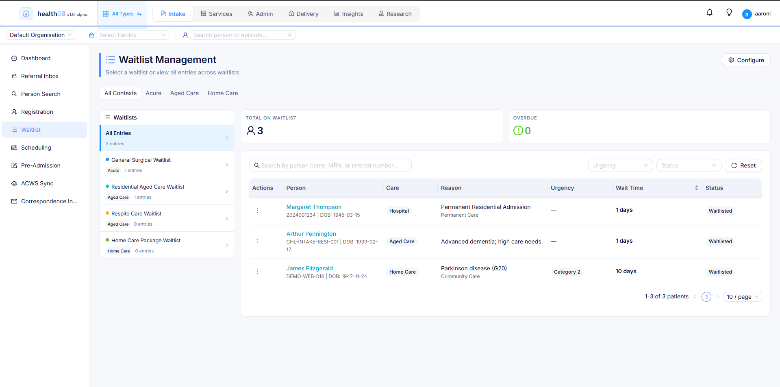780x387 pixels.
Task: Go to previous page arrow
Action: pos(695,297)
